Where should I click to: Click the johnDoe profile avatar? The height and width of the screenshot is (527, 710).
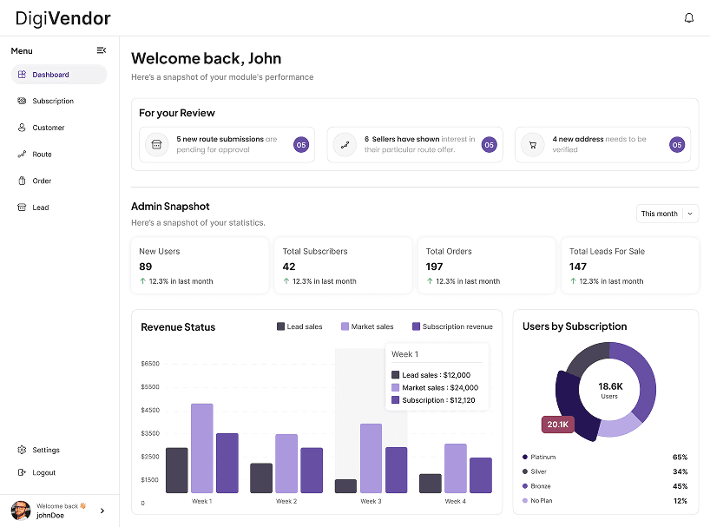point(22,511)
